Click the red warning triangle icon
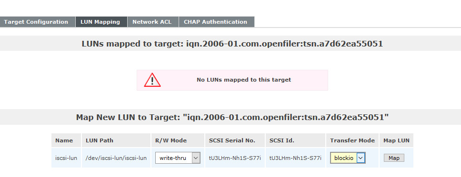The image size is (461, 177). click(x=152, y=80)
